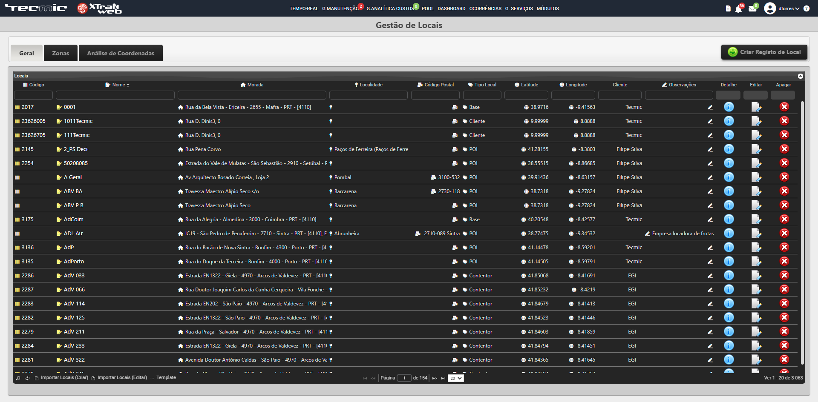Focus the Tipo Local filter field
The image size is (818, 402).
[x=482, y=95]
